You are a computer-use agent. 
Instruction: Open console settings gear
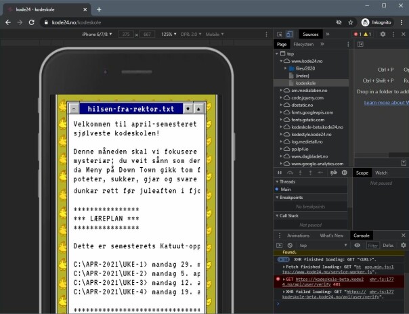404,245
